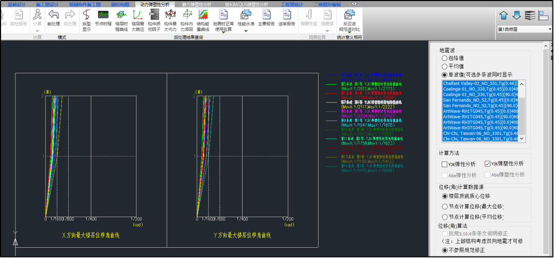Toggle the Aba弹性分析 checkbox

pyautogui.click(x=444, y=175)
